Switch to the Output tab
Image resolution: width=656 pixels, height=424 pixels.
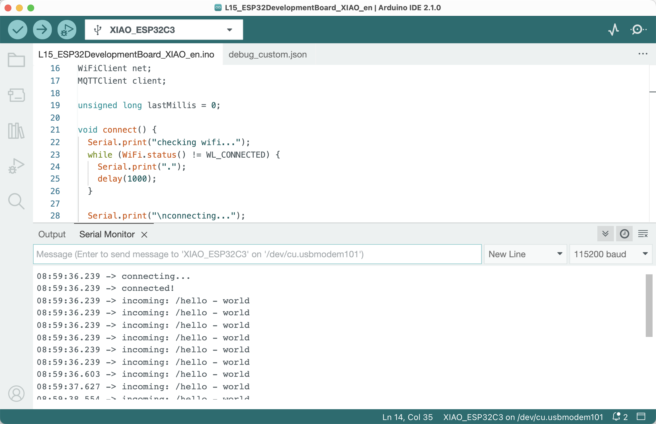[x=52, y=234]
